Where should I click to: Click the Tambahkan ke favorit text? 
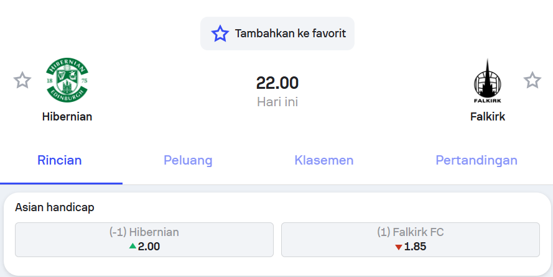290,34
